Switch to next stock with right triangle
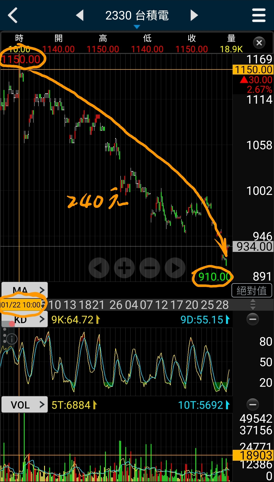 pos(194,15)
